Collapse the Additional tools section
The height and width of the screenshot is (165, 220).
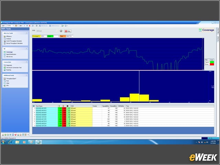tap(26, 75)
